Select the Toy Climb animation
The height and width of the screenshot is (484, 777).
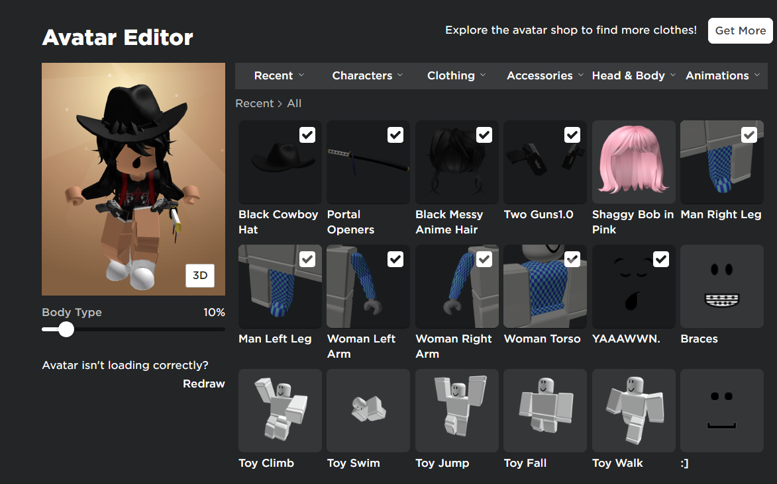[x=280, y=411]
